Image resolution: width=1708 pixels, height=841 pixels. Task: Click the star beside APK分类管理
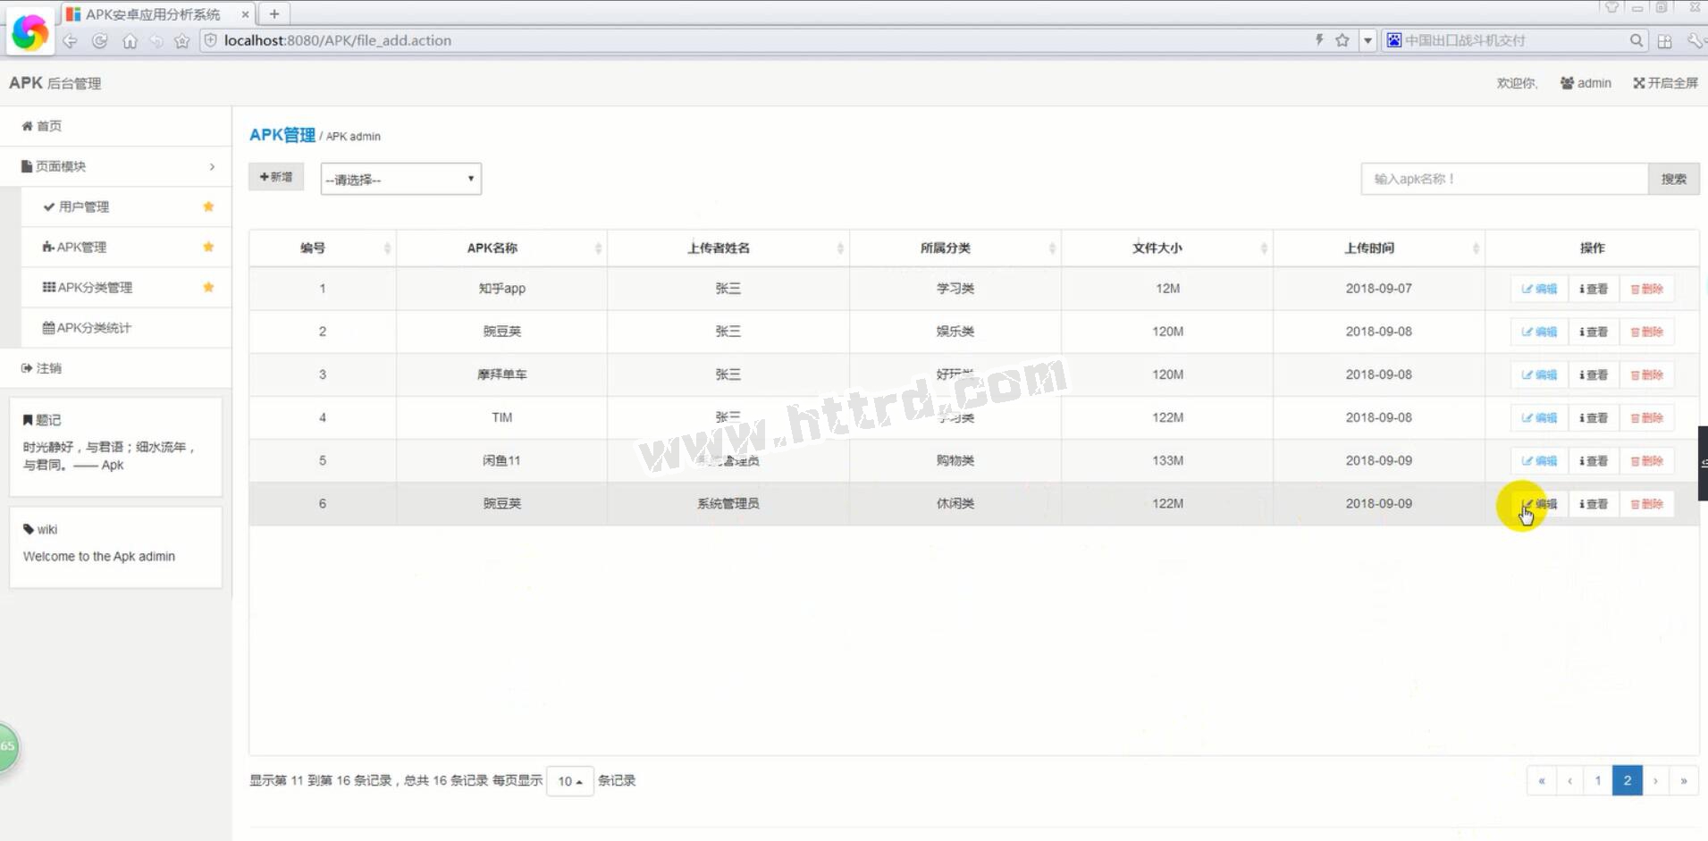tap(208, 287)
